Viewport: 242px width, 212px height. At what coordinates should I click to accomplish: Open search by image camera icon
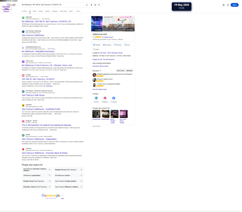95,5
